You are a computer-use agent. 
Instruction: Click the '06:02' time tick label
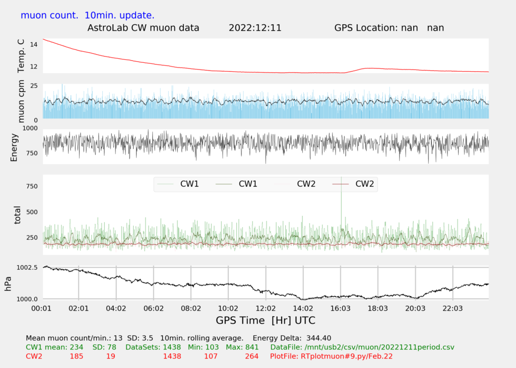click(153, 309)
